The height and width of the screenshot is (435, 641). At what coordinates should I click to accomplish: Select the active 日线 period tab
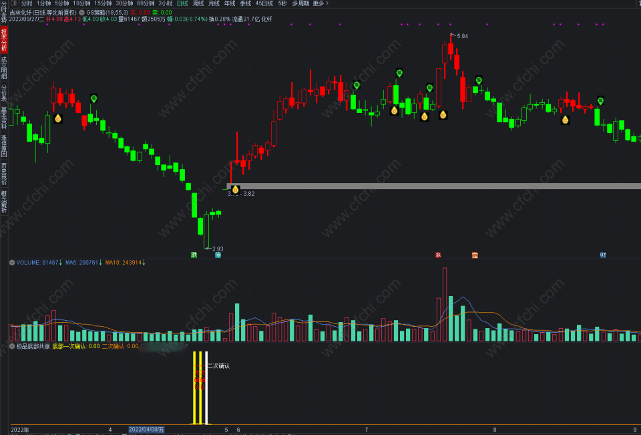(x=182, y=3)
